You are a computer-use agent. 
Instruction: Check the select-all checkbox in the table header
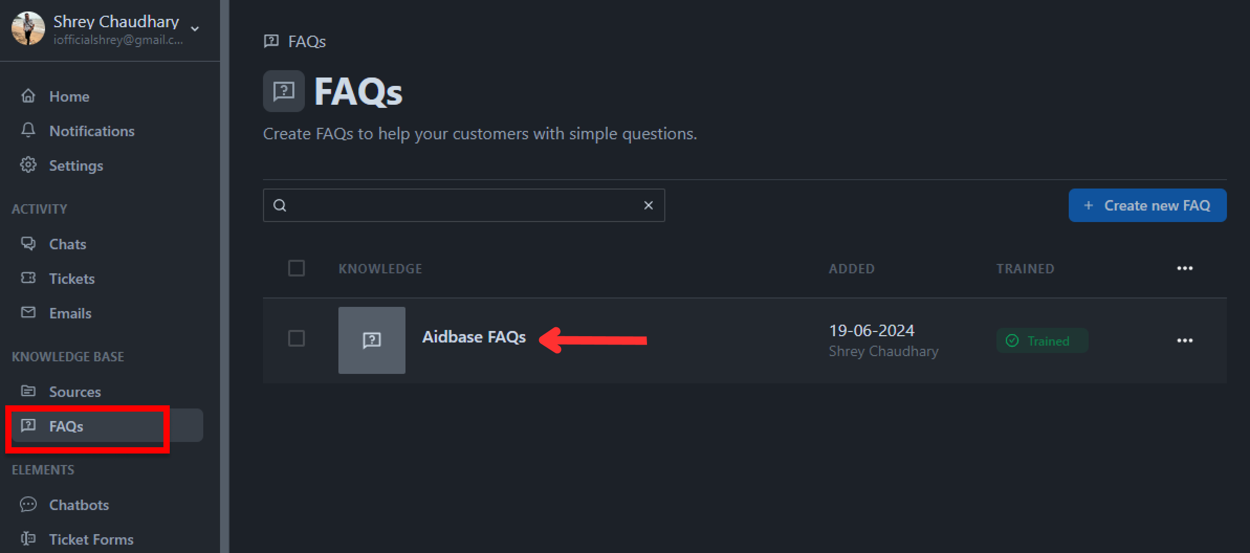pos(296,268)
